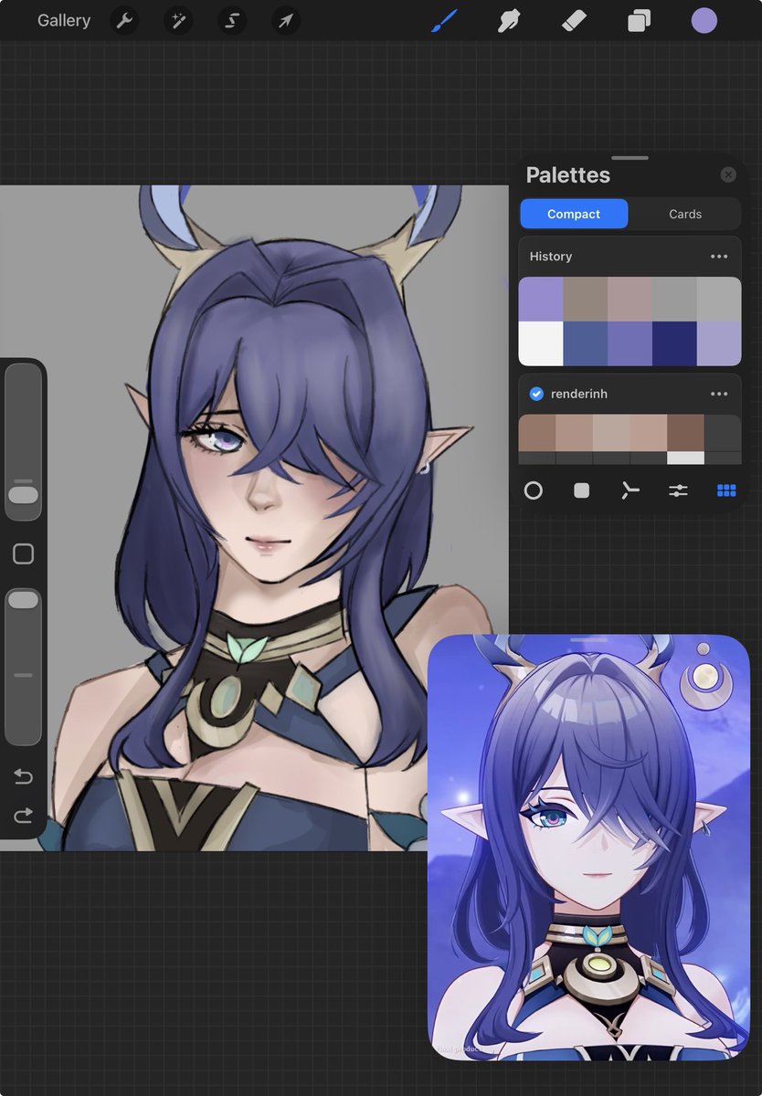762x1096 pixels.
Task: Pick the taupe brown-gray History swatch
Action: pyautogui.click(x=586, y=300)
